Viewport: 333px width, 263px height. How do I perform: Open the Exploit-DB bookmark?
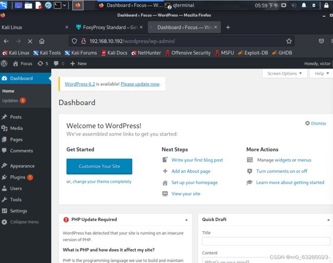(253, 53)
